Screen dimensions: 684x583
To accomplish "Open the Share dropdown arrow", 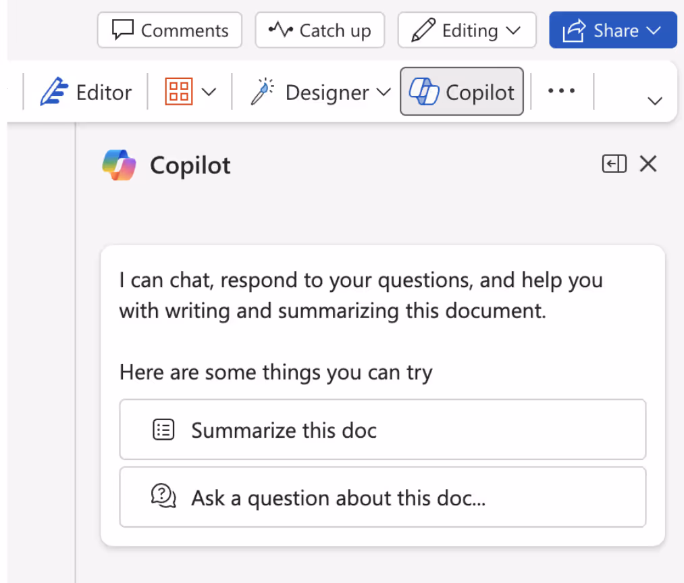I will click(x=654, y=30).
